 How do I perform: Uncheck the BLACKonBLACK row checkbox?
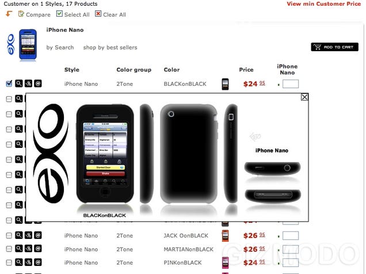(9, 83)
